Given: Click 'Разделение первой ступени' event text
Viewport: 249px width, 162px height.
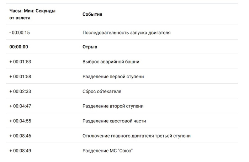Looking at the screenshot, I should tap(113, 77).
